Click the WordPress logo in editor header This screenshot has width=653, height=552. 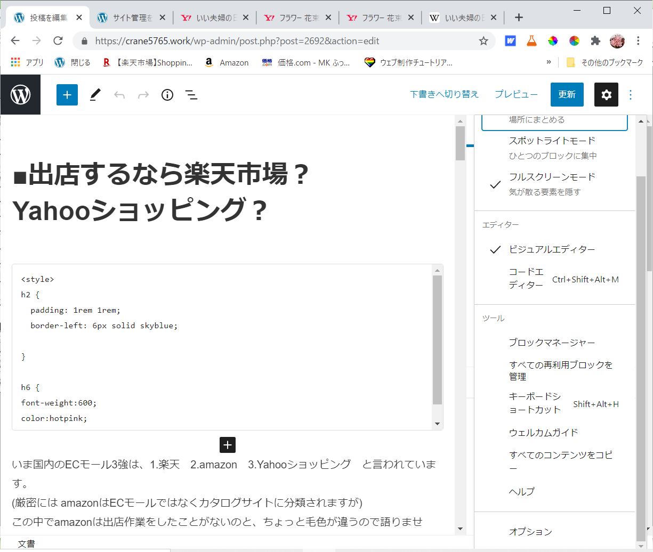click(x=20, y=95)
